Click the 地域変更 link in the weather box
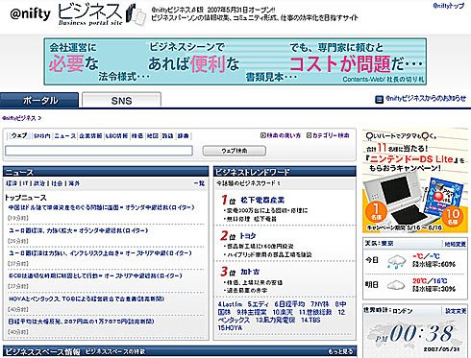 pos(455,244)
